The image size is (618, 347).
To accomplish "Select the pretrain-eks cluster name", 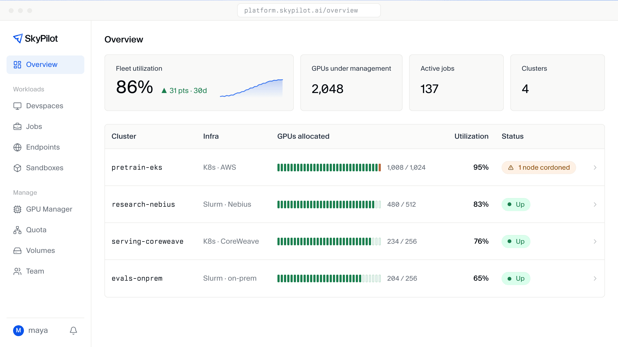I will point(137,168).
